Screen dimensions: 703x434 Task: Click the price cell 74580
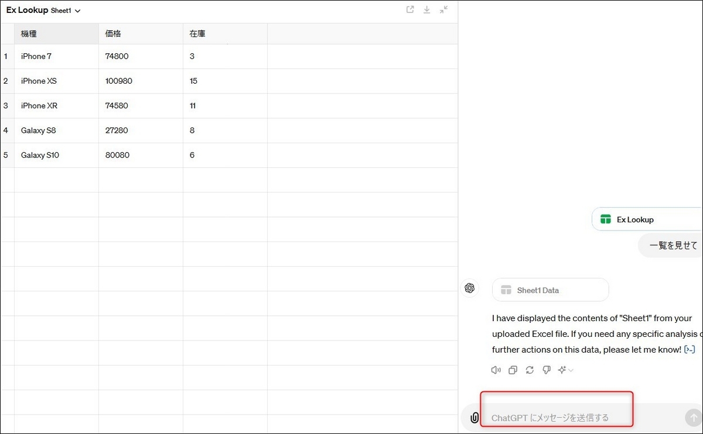pyautogui.click(x=141, y=106)
